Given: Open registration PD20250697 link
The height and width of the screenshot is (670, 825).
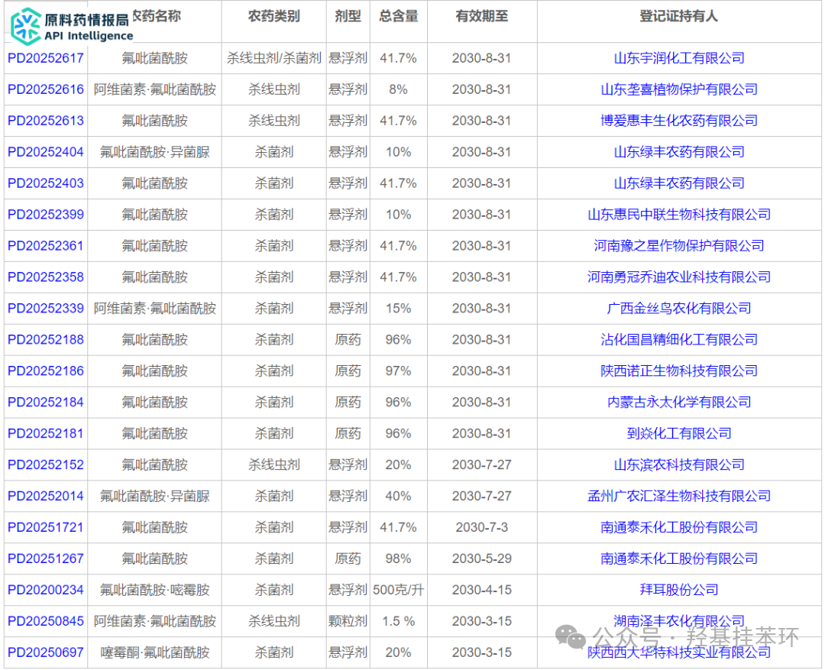Looking at the screenshot, I should [x=46, y=652].
